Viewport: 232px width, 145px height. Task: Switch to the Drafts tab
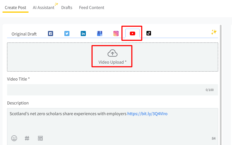click(x=67, y=8)
